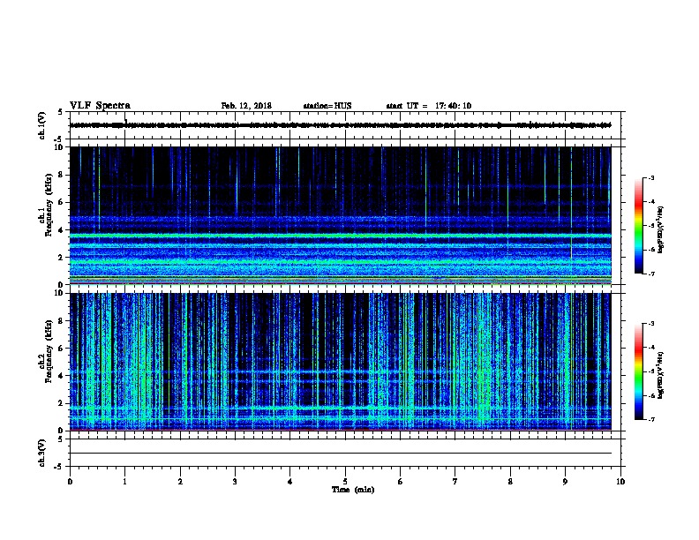The width and height of the screenshot is (699, 540).
Task: Click the "2" tick on ch.2 frequency axis
Action: [62, 403]
